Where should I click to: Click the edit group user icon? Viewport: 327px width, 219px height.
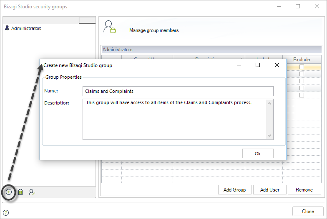point(32,192)
